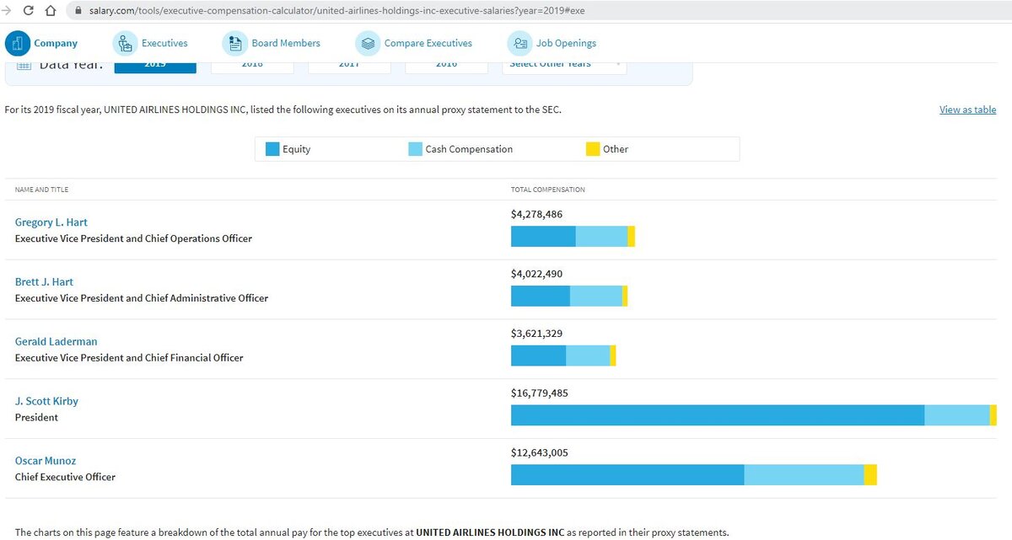The image size is (1012, 540).
Task: Click the Company building icon
Action: (x=17, y=43)
